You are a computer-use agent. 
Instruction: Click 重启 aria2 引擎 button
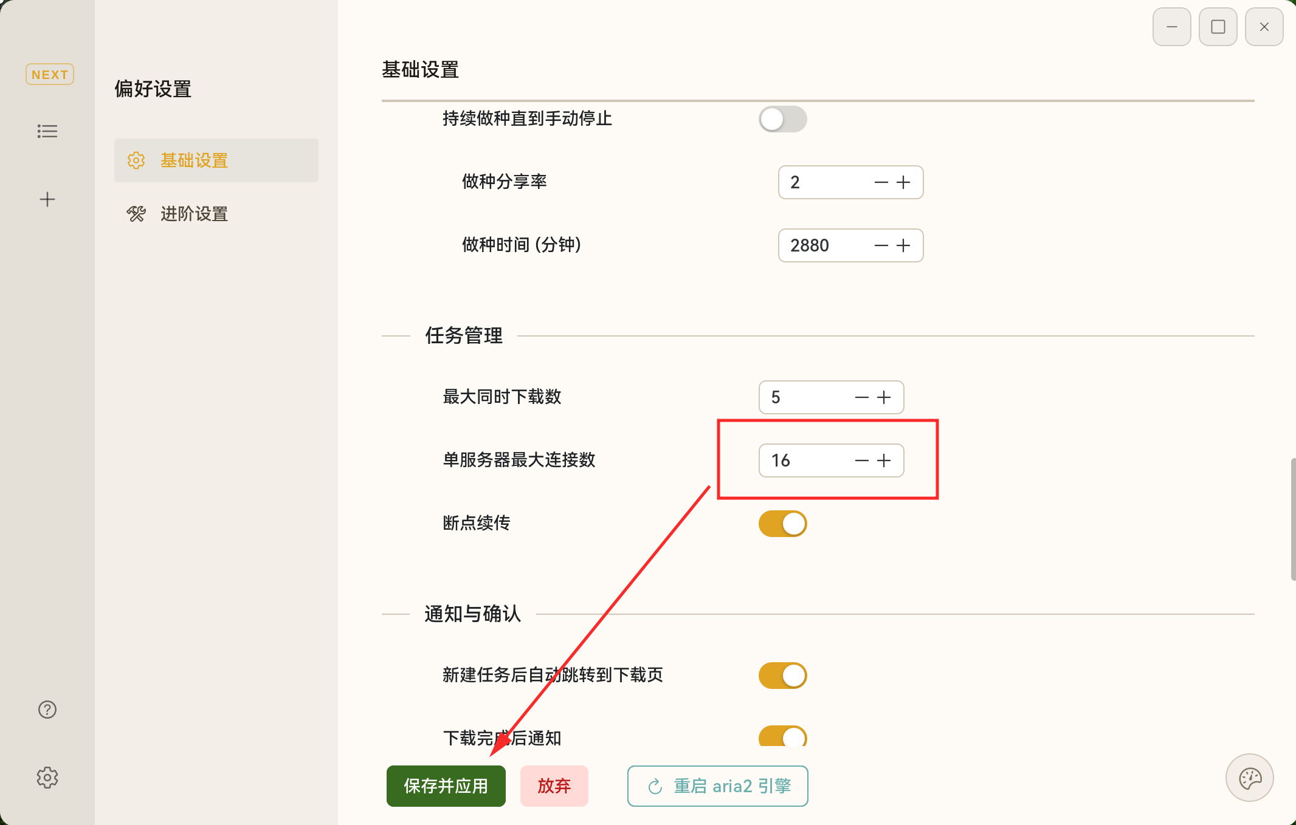(717, 786)
